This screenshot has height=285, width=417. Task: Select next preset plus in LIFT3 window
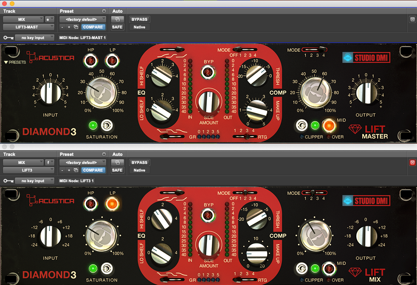tap(69, 170)
